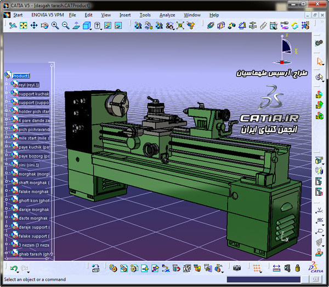
Task: Select the sini (sini.1) node
Action: 29,165
